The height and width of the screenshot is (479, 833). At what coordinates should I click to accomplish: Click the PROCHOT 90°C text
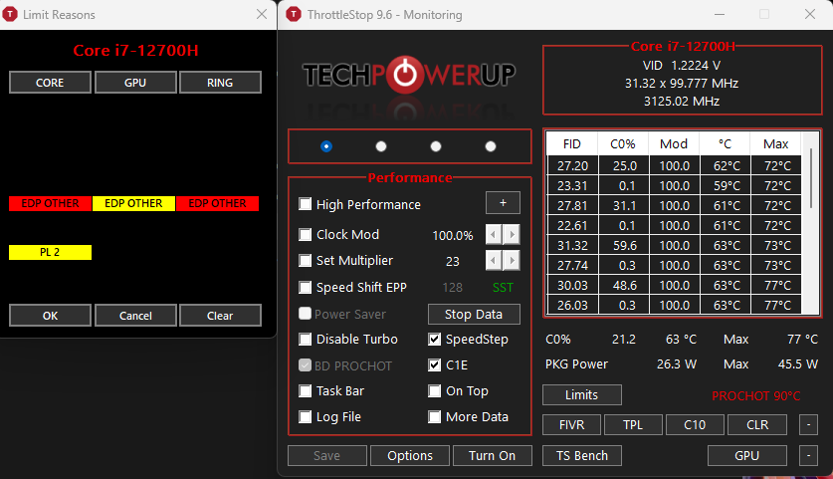point(756,396)
